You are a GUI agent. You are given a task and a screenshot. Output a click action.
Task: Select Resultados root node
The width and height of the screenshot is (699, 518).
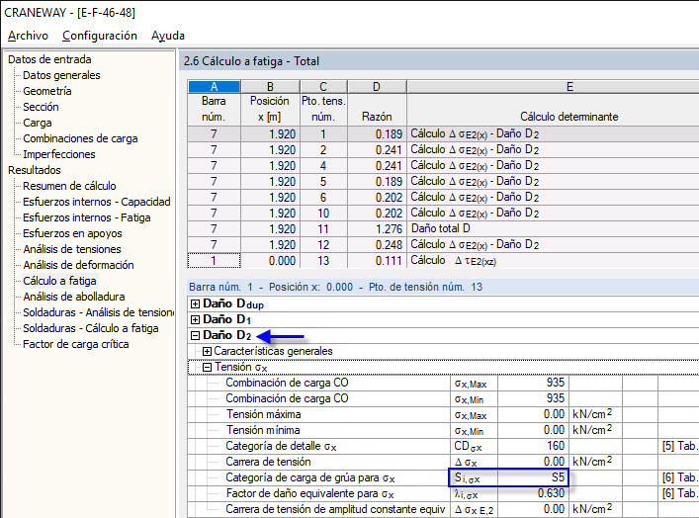(35, 170)
